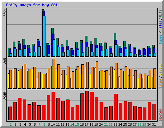Click day 15 on the x-axis
The image size is (164, 128).
click(77, 124)
